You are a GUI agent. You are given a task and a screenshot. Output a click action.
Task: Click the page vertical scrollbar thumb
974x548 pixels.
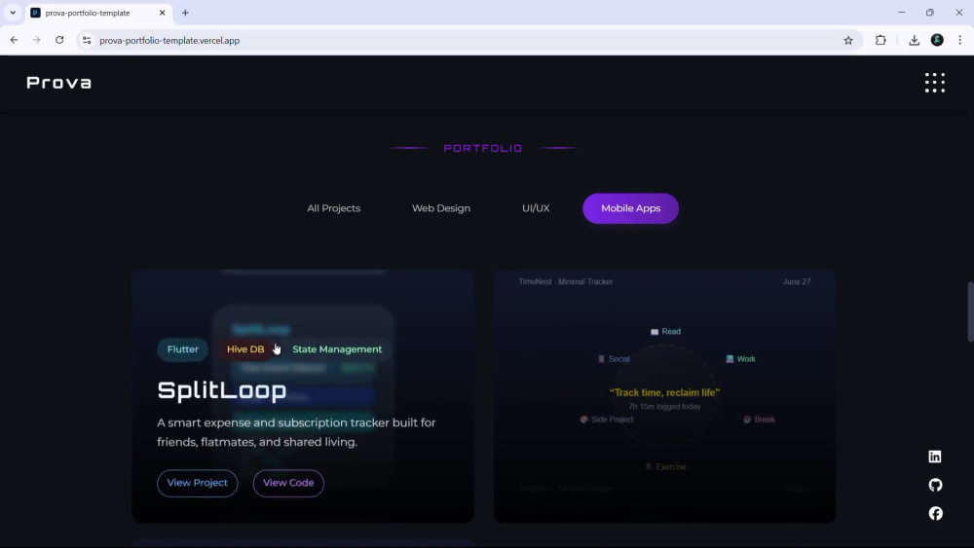pyautogui.click(x=970, y=311)
